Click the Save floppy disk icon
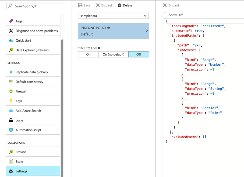 point(80,5)
